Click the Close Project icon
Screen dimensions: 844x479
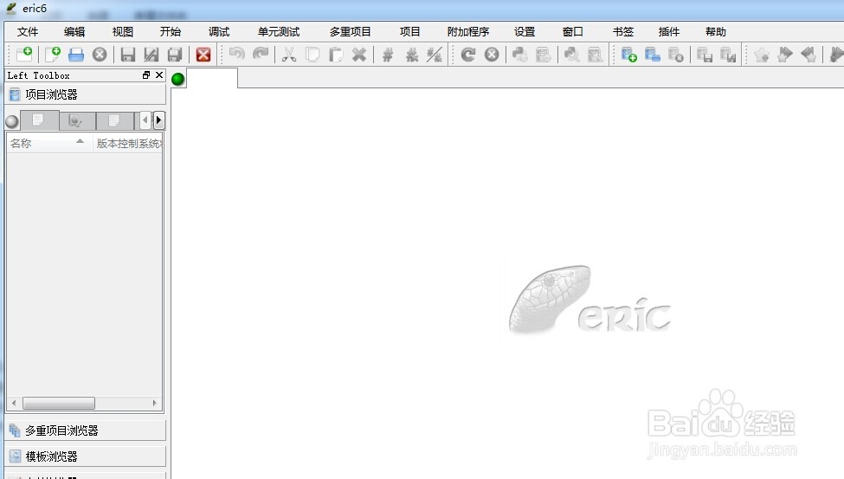(675, 55)
